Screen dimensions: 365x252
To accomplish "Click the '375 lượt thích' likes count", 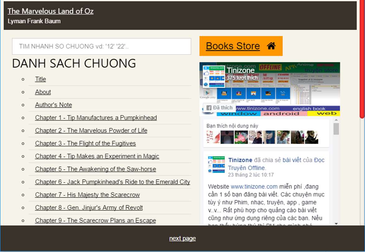I will coord(242,78).
